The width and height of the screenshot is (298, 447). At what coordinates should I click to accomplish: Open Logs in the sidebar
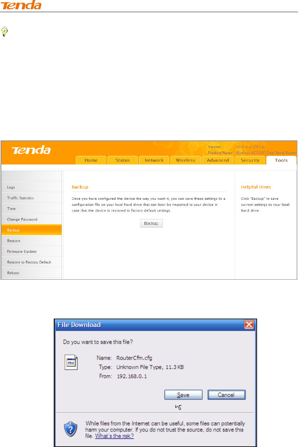(x=31, y=187)
